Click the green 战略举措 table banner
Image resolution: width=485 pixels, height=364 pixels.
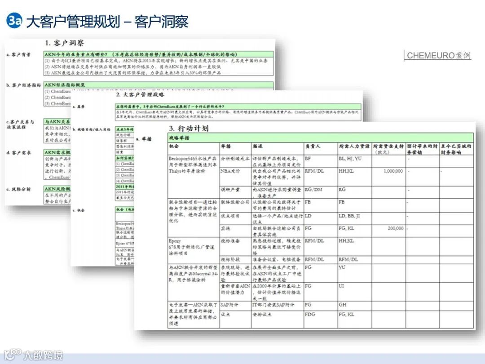pyautogui.click(x=321, y=138)
